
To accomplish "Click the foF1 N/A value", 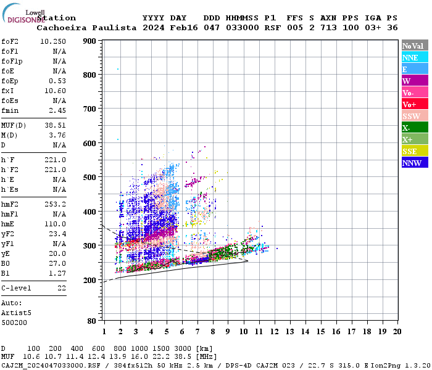I will point(59,51).
